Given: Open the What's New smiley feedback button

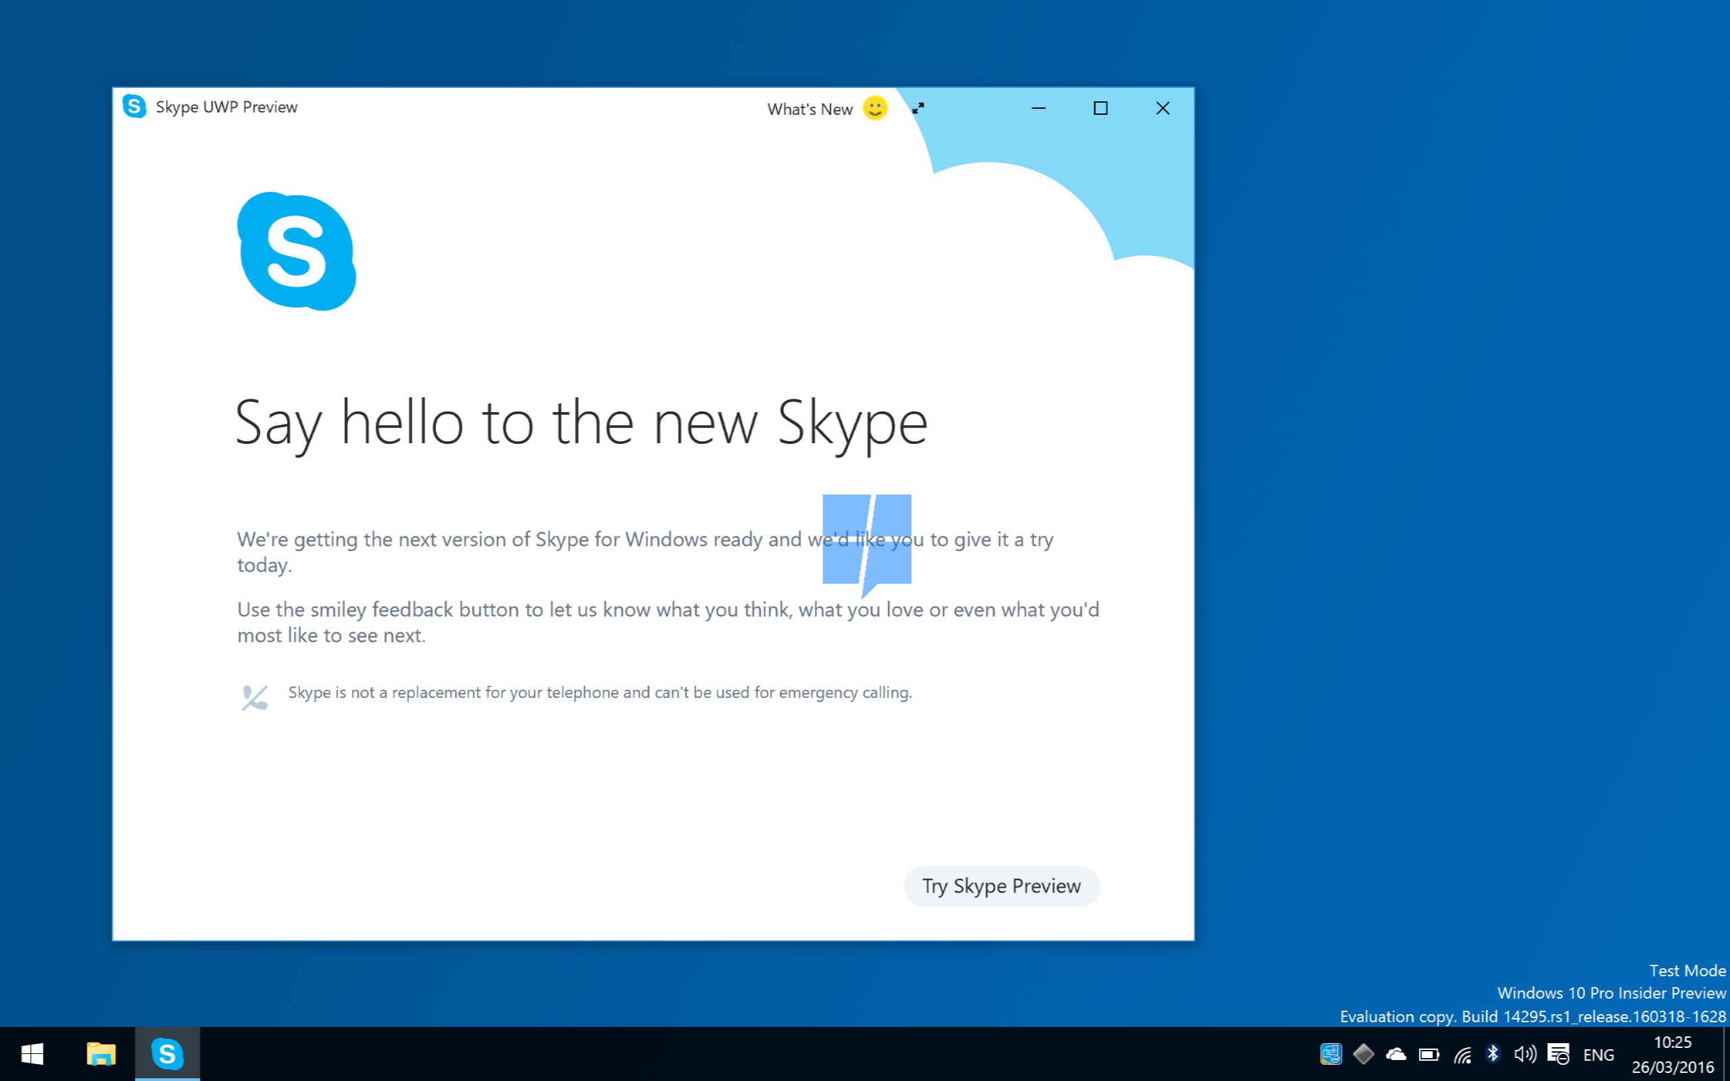Looking at the screenshot, I should [877, 108].
